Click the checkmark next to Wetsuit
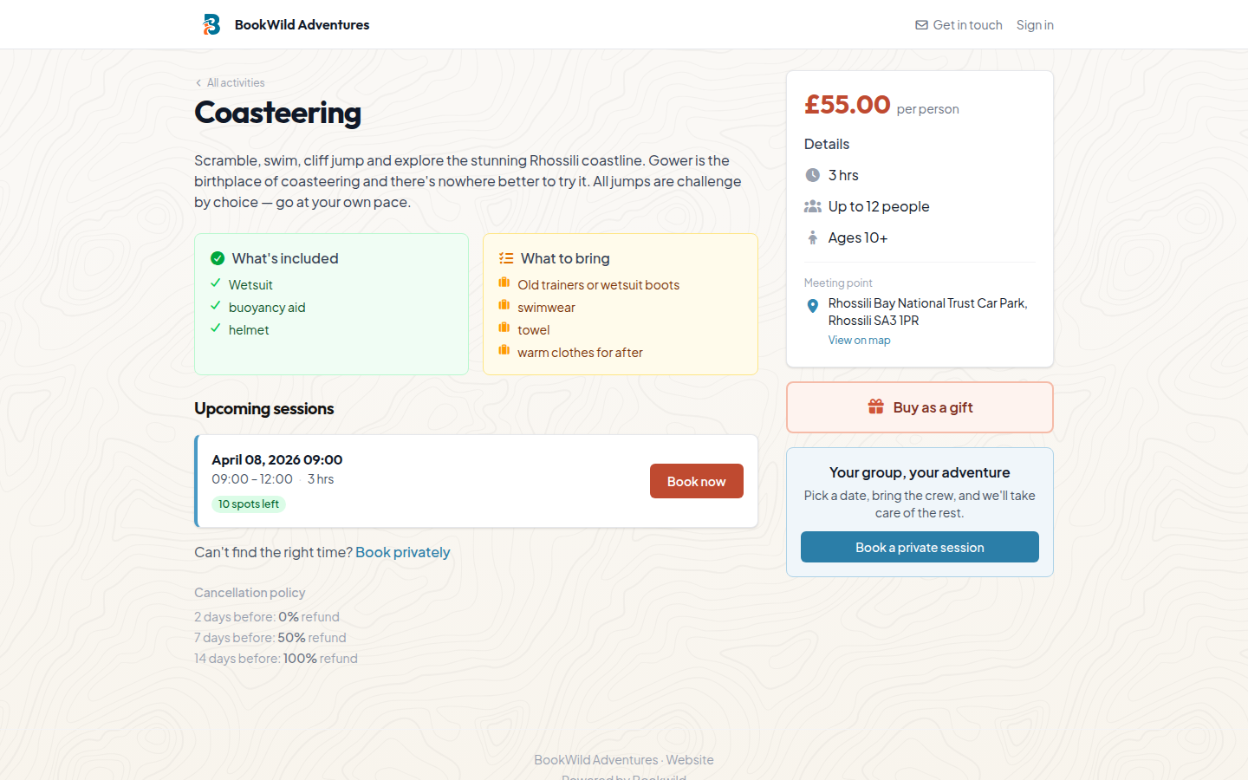Viewport: 1248px width, 780px height. pyautogui.click(x=216, y=284)
